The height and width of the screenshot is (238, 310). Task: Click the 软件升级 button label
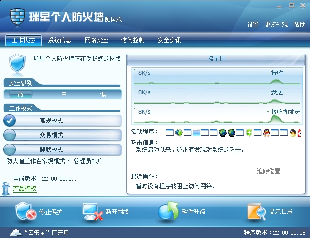pyautogui.click(x=194, y=212)
